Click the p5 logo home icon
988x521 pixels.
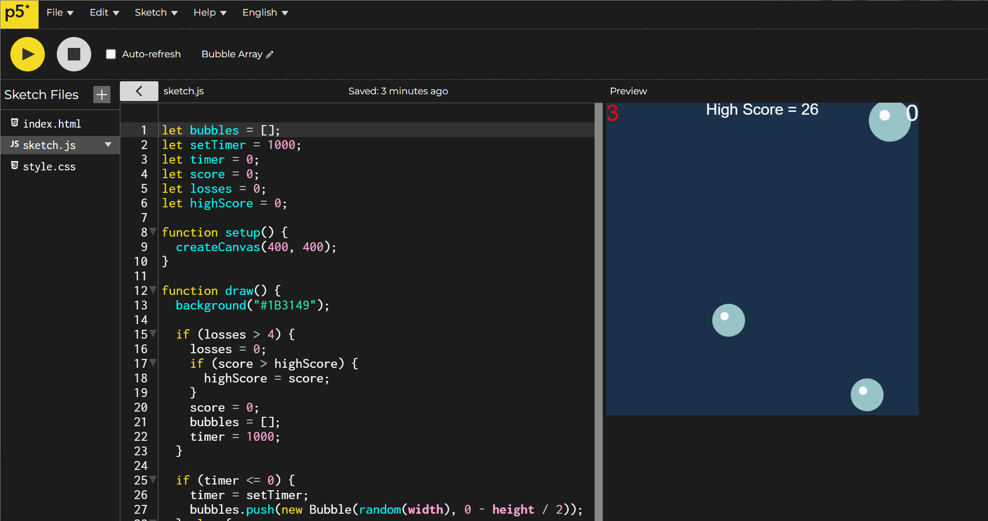(19, 14)
